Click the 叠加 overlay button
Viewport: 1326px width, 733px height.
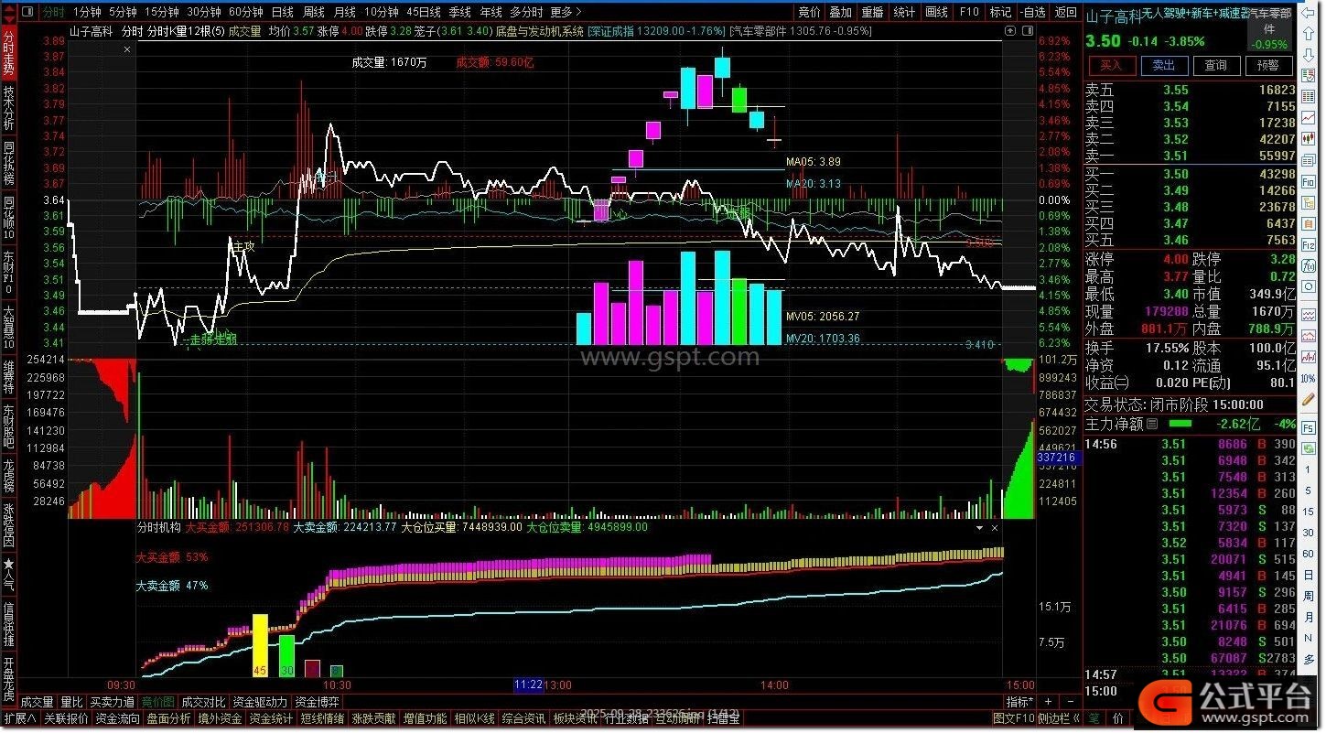point(840,12)
